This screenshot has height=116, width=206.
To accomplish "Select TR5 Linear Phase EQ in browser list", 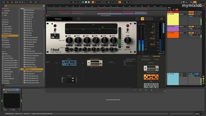I will coord(32,37).
